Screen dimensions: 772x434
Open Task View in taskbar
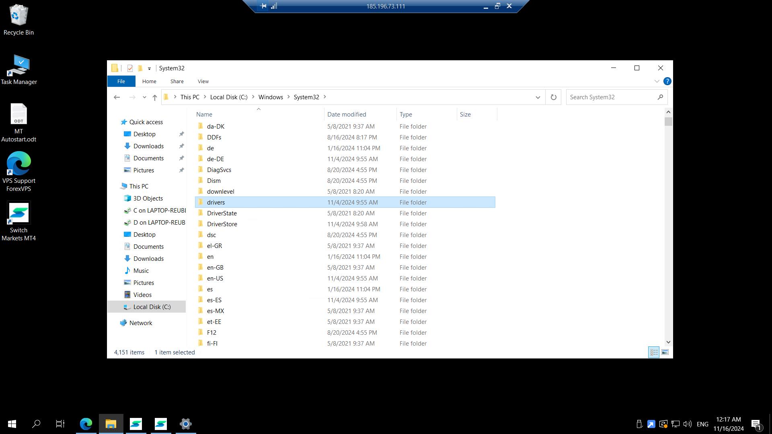point(60,424)
